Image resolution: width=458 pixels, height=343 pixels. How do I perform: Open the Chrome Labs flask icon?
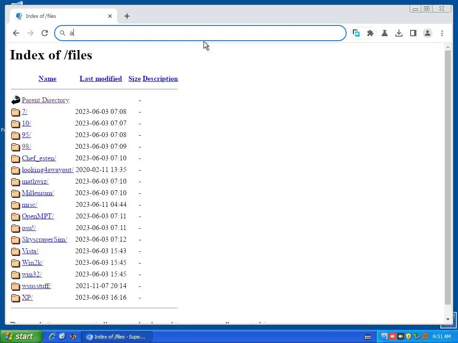(385, 33)
